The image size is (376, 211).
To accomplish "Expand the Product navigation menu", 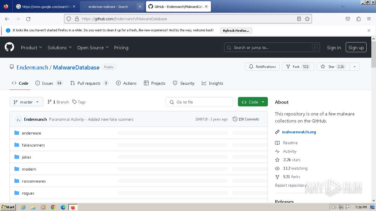I will coord(31,47).
